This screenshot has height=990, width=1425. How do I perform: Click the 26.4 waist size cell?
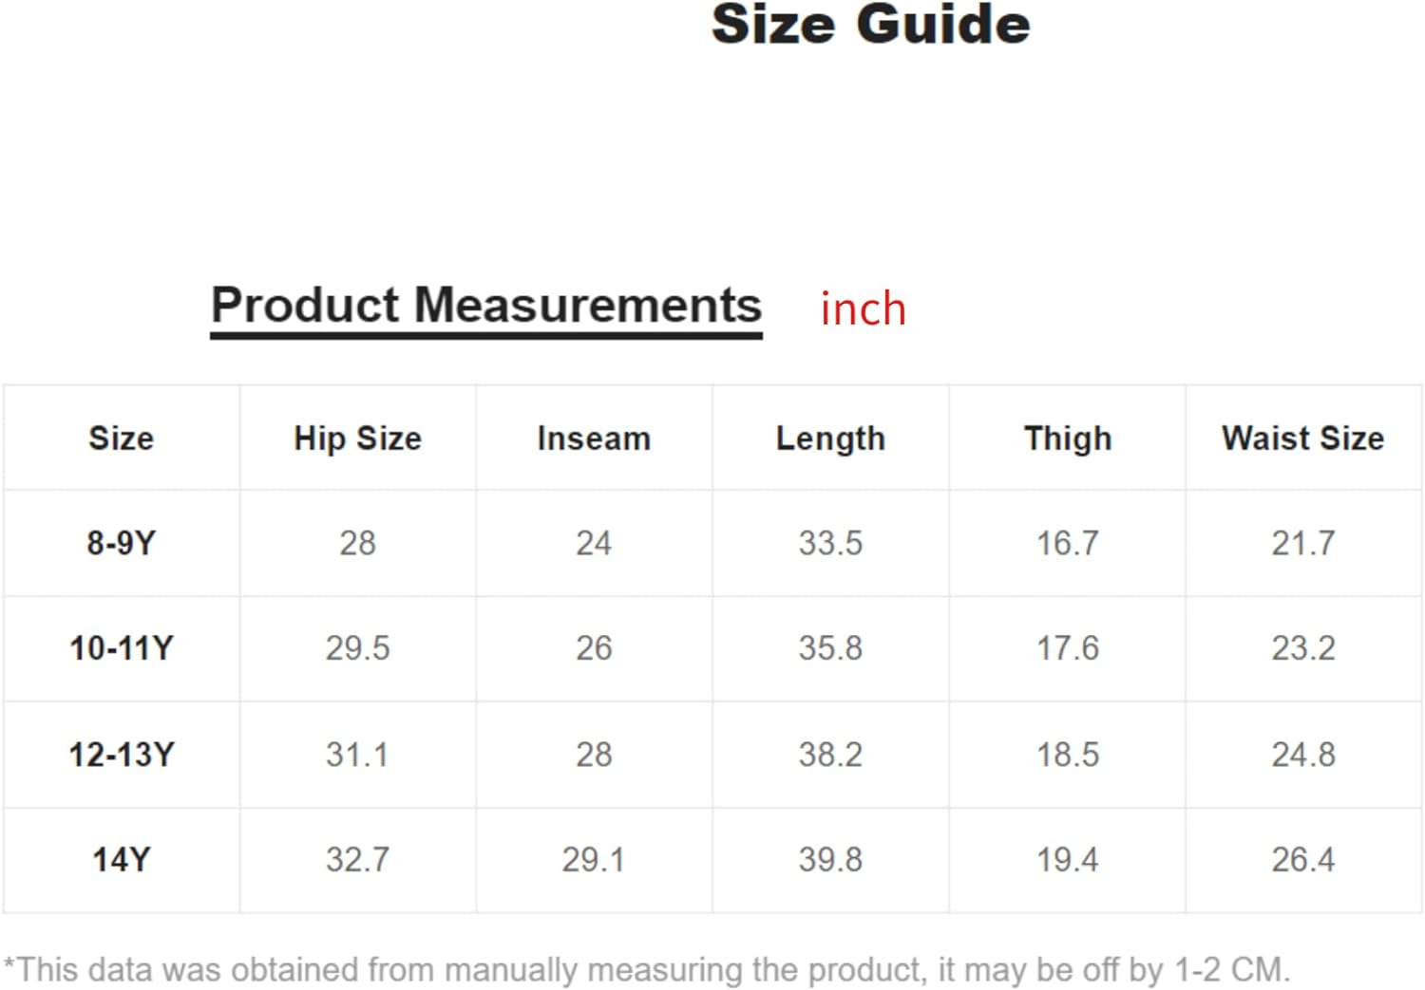pos(1303,860)
